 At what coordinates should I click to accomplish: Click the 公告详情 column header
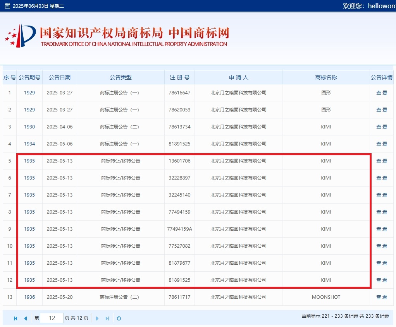[382, 77]
